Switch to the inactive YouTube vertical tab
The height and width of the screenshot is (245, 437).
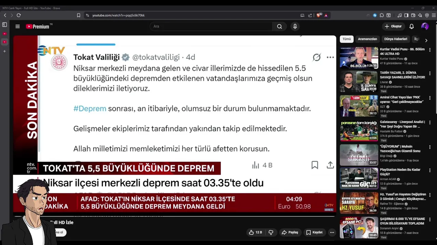[x=4, y=34]
